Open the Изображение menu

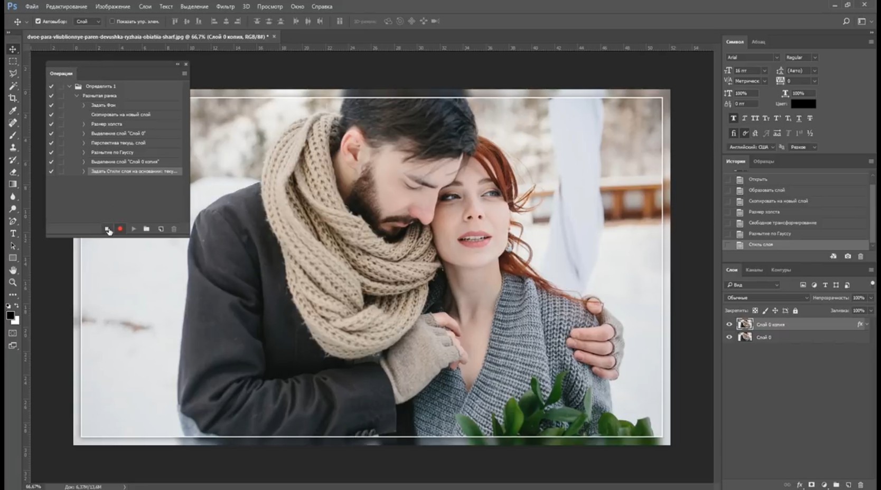(113, 6)
